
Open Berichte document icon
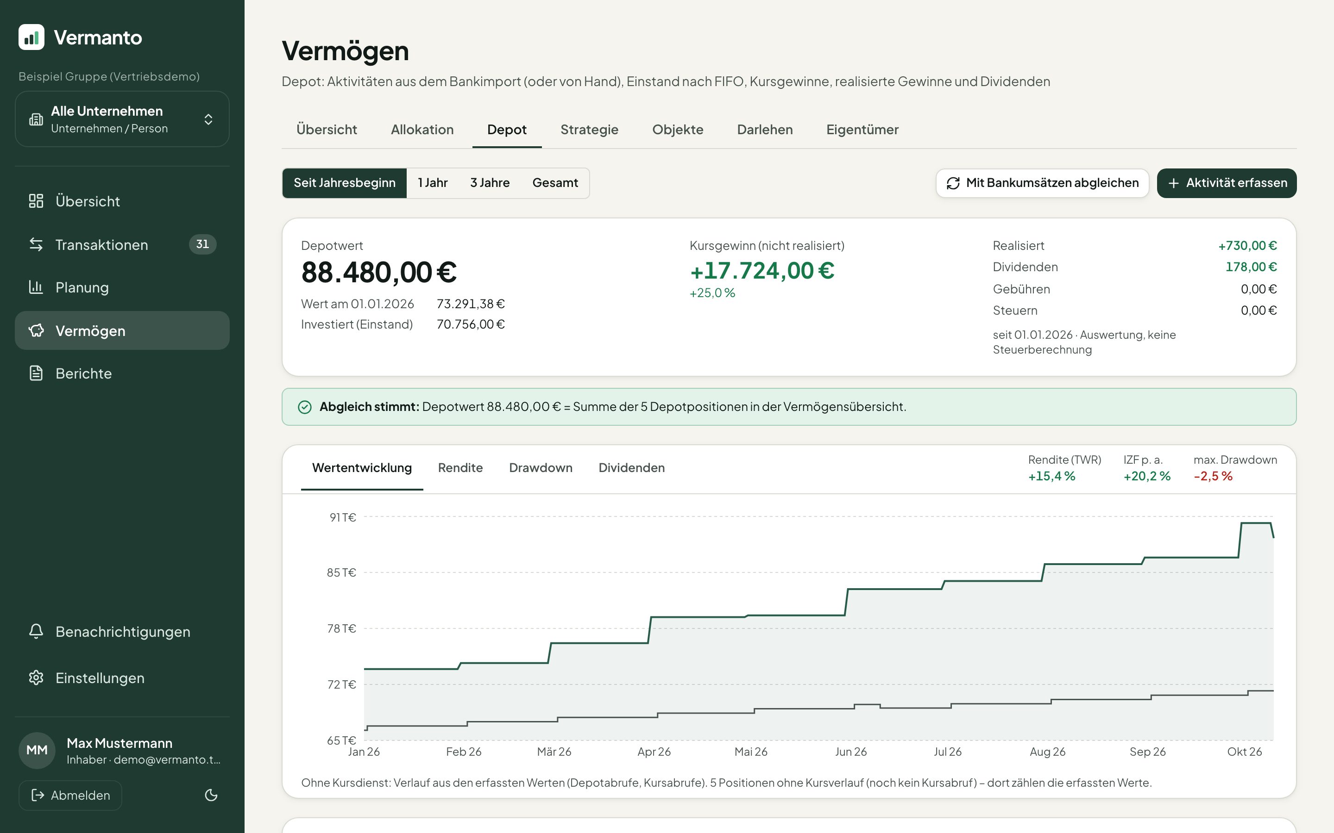coord(36,373)
